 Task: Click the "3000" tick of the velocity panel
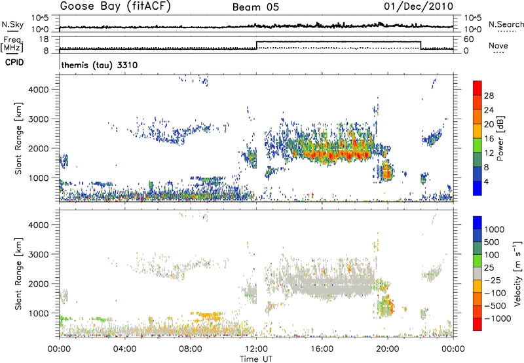click(38, 254)
